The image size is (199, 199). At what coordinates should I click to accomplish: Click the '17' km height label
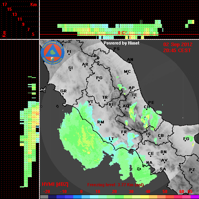4,4
